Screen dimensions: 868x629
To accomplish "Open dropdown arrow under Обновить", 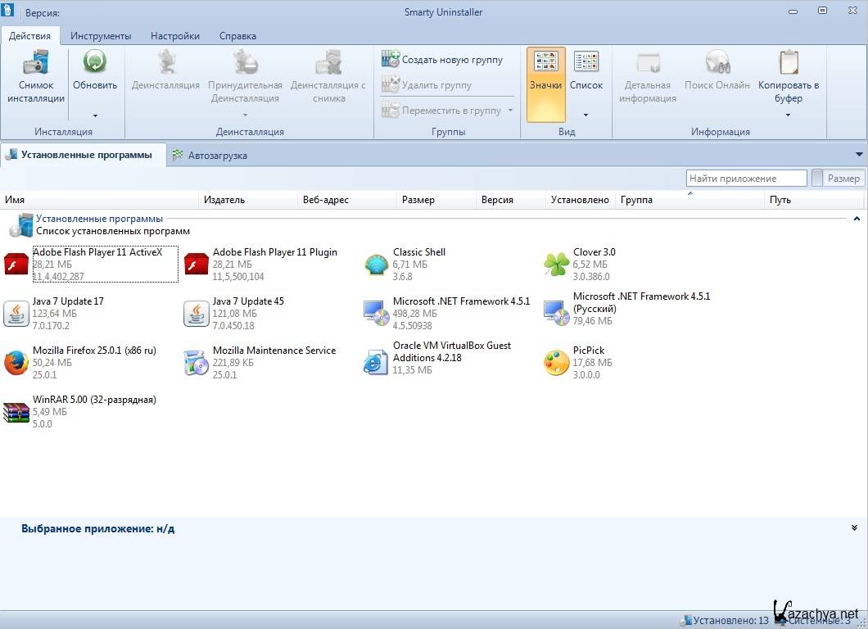I will [95, 115].
